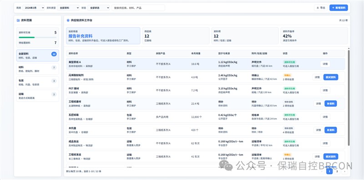Click the 状态 column header

point(285,53)
